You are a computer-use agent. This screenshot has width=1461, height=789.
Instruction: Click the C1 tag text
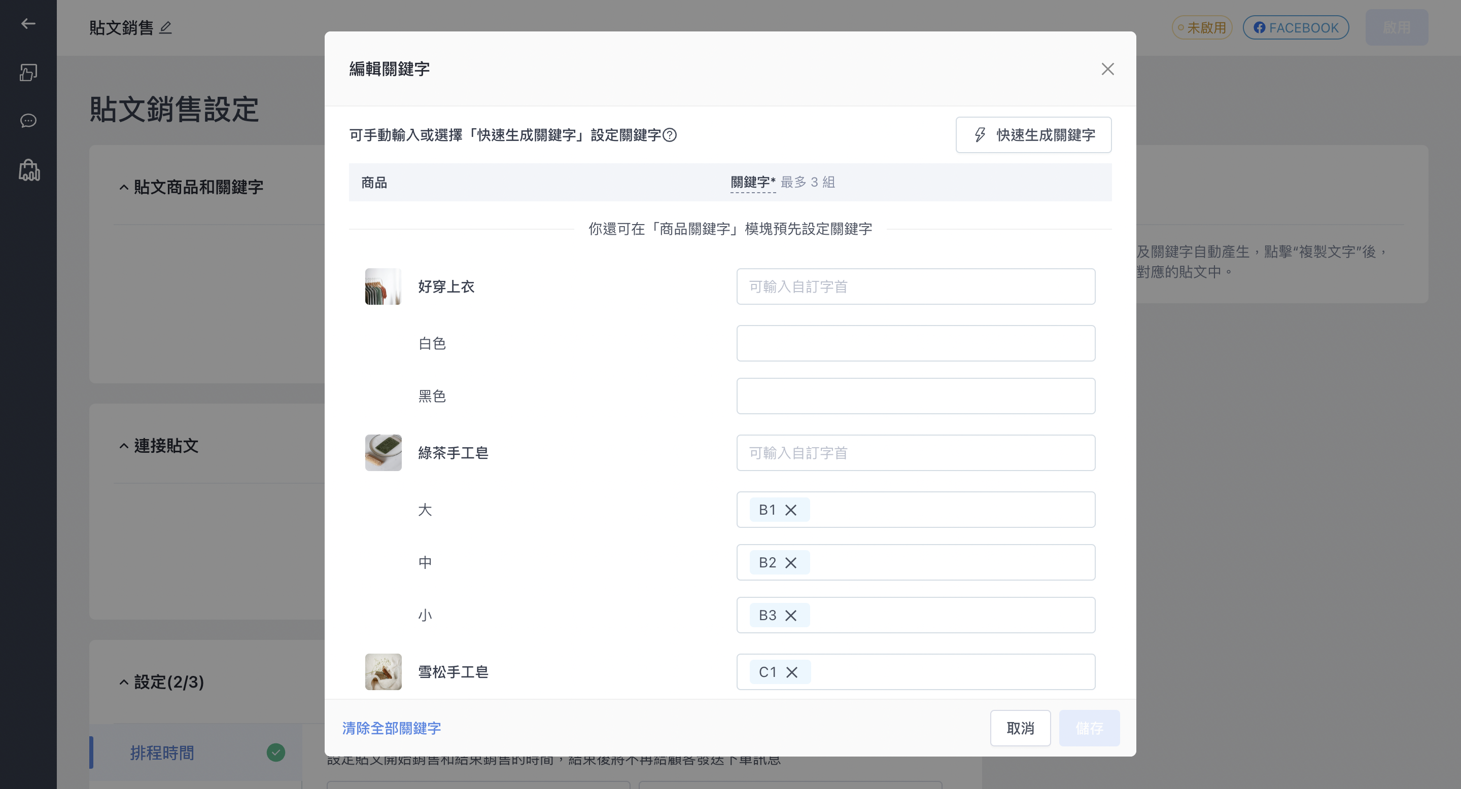tap(768, 672)
